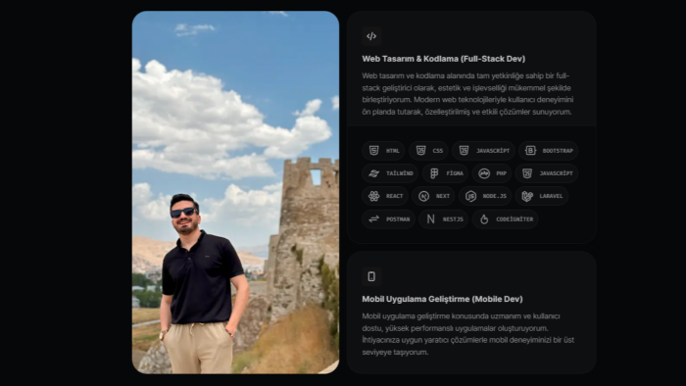
Task: Open the profile photo with castle
Action: [x=235, y=192]
